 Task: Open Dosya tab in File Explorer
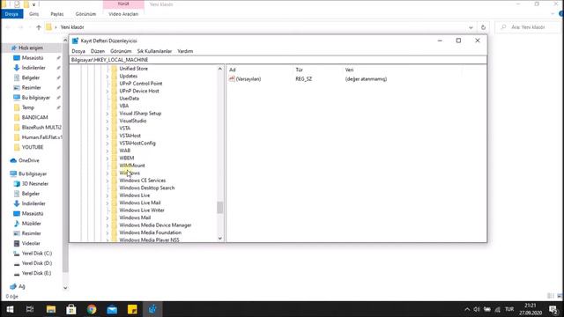click(11, 14)
